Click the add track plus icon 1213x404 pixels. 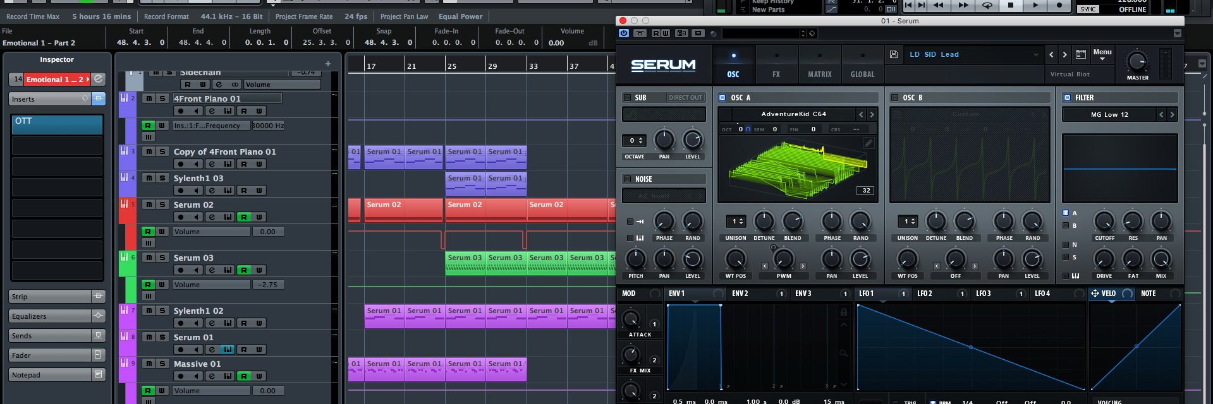327,64
